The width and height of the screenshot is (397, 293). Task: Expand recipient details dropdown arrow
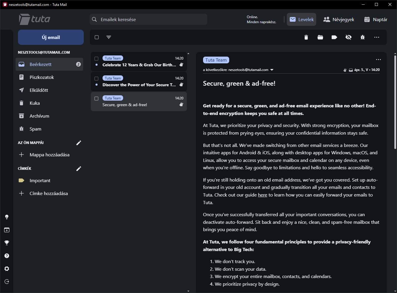tap(272, 70)
